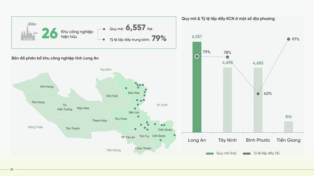The height and width of the screenshot is (176, 314).
Task: Click the TP. HCM neighbor label
Action: [x=162, y=105]
